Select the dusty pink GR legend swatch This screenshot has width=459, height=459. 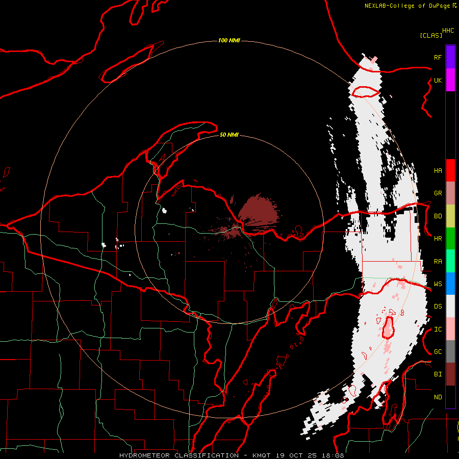point(450,193)
